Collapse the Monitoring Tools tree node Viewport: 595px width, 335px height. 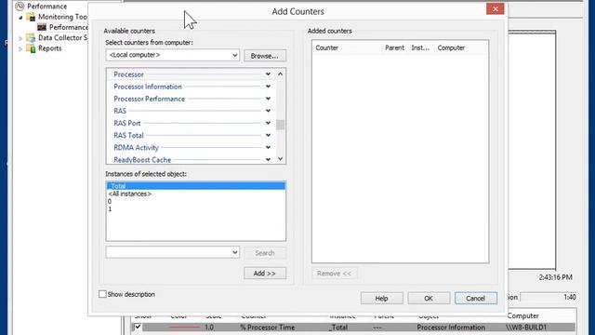pos(20,17)
